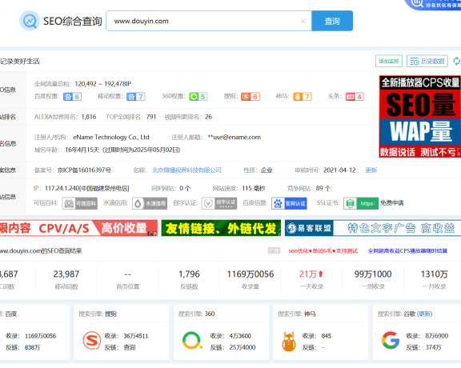Viewport: 461px width, 368px height.
Task: Click the 360权重 5 green badge
Action: pos(198,97)
